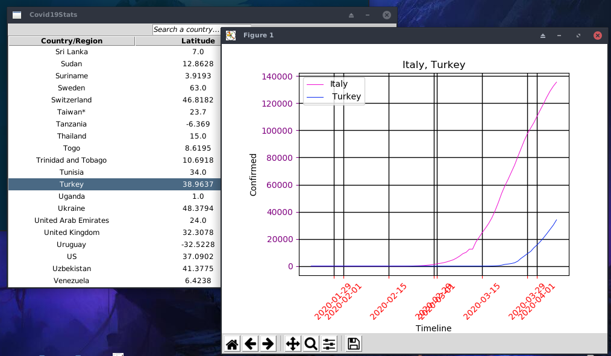Shade the Covid19Stats window with eject button
The image size is (611, 356).
[x=351, y=15]
